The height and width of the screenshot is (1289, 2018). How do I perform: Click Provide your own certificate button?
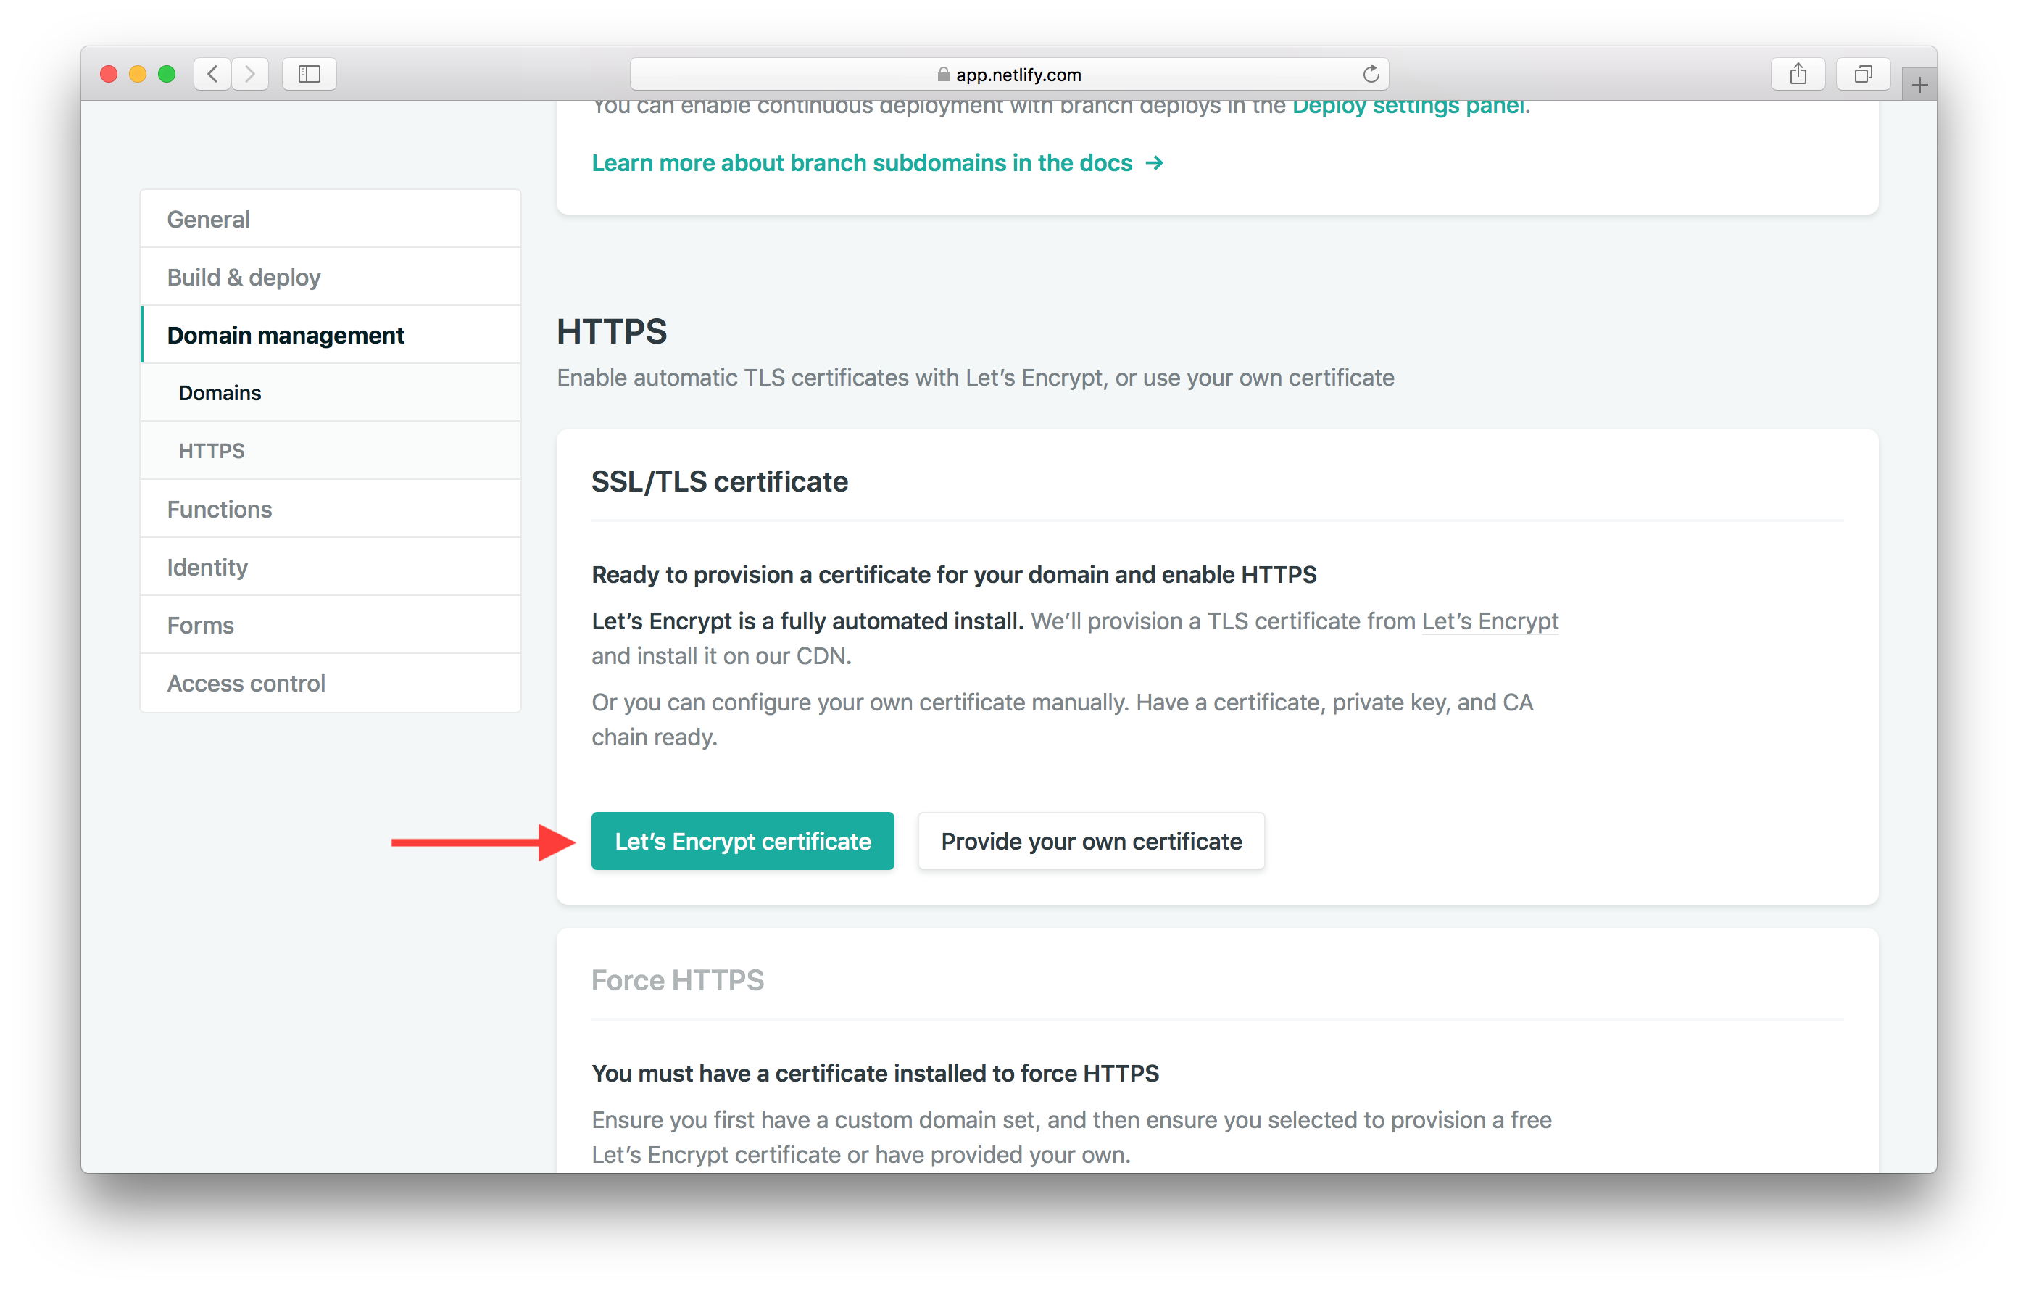click(x=1090, y=841)
